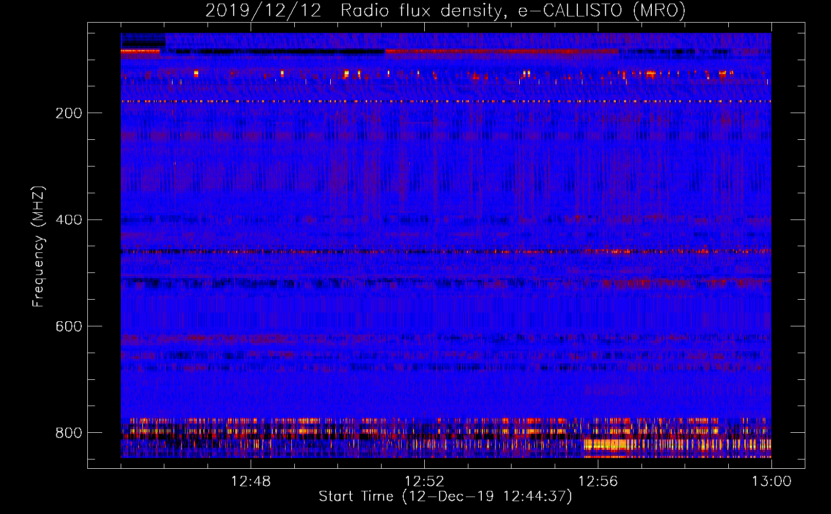
Task: Click the long red band at the spectrogram top
Action: tap(502, 51)
